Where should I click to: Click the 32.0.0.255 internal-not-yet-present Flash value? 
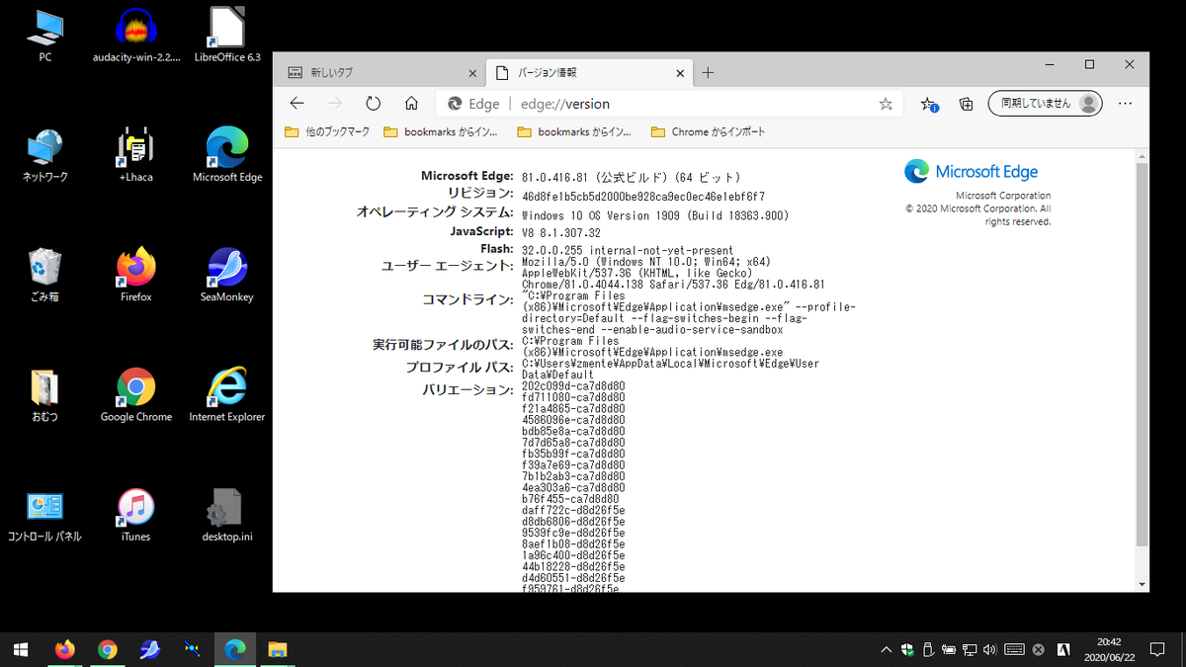[x=628, y=251]
